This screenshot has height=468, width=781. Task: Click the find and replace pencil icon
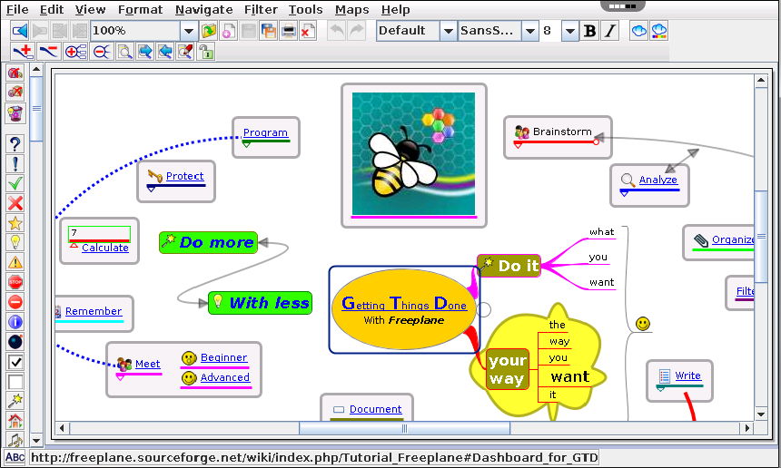pos(185,51)
